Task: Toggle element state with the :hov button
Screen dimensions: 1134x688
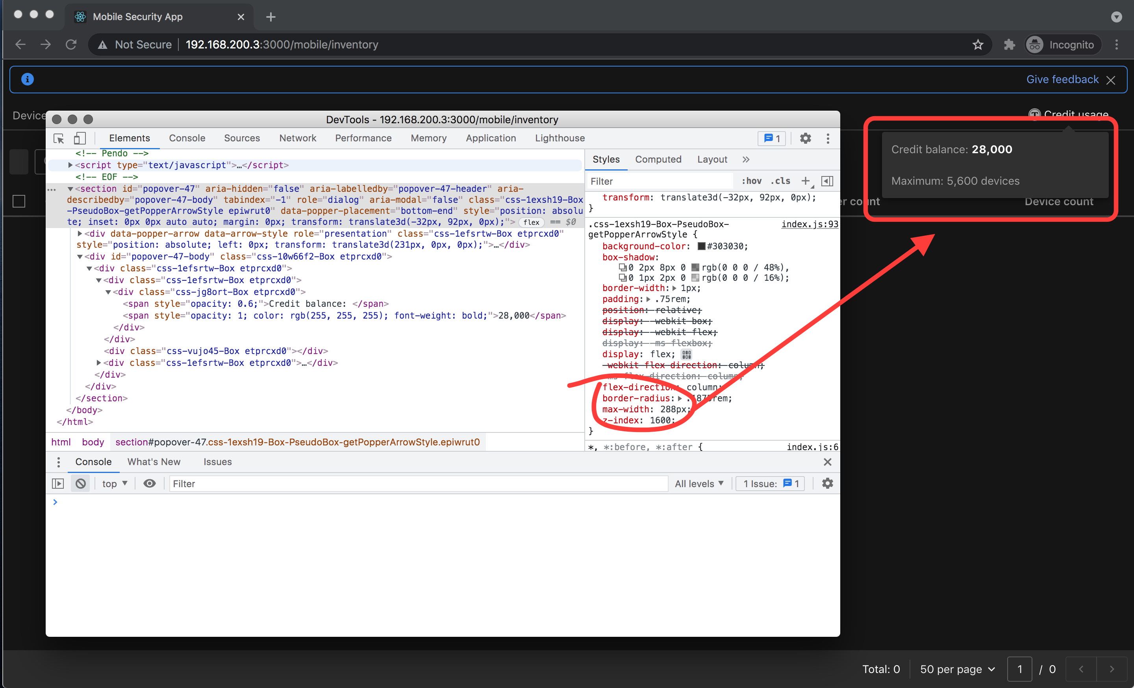Action: [x=751, y=181]
